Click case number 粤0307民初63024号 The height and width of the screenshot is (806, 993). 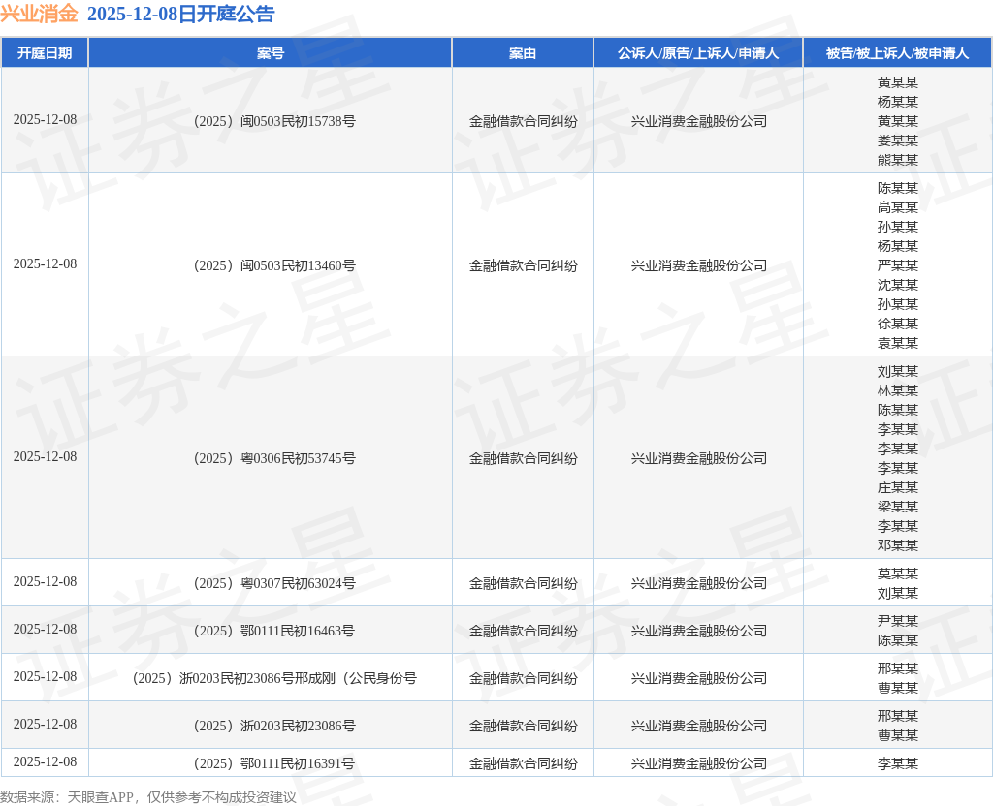point(273,582)
